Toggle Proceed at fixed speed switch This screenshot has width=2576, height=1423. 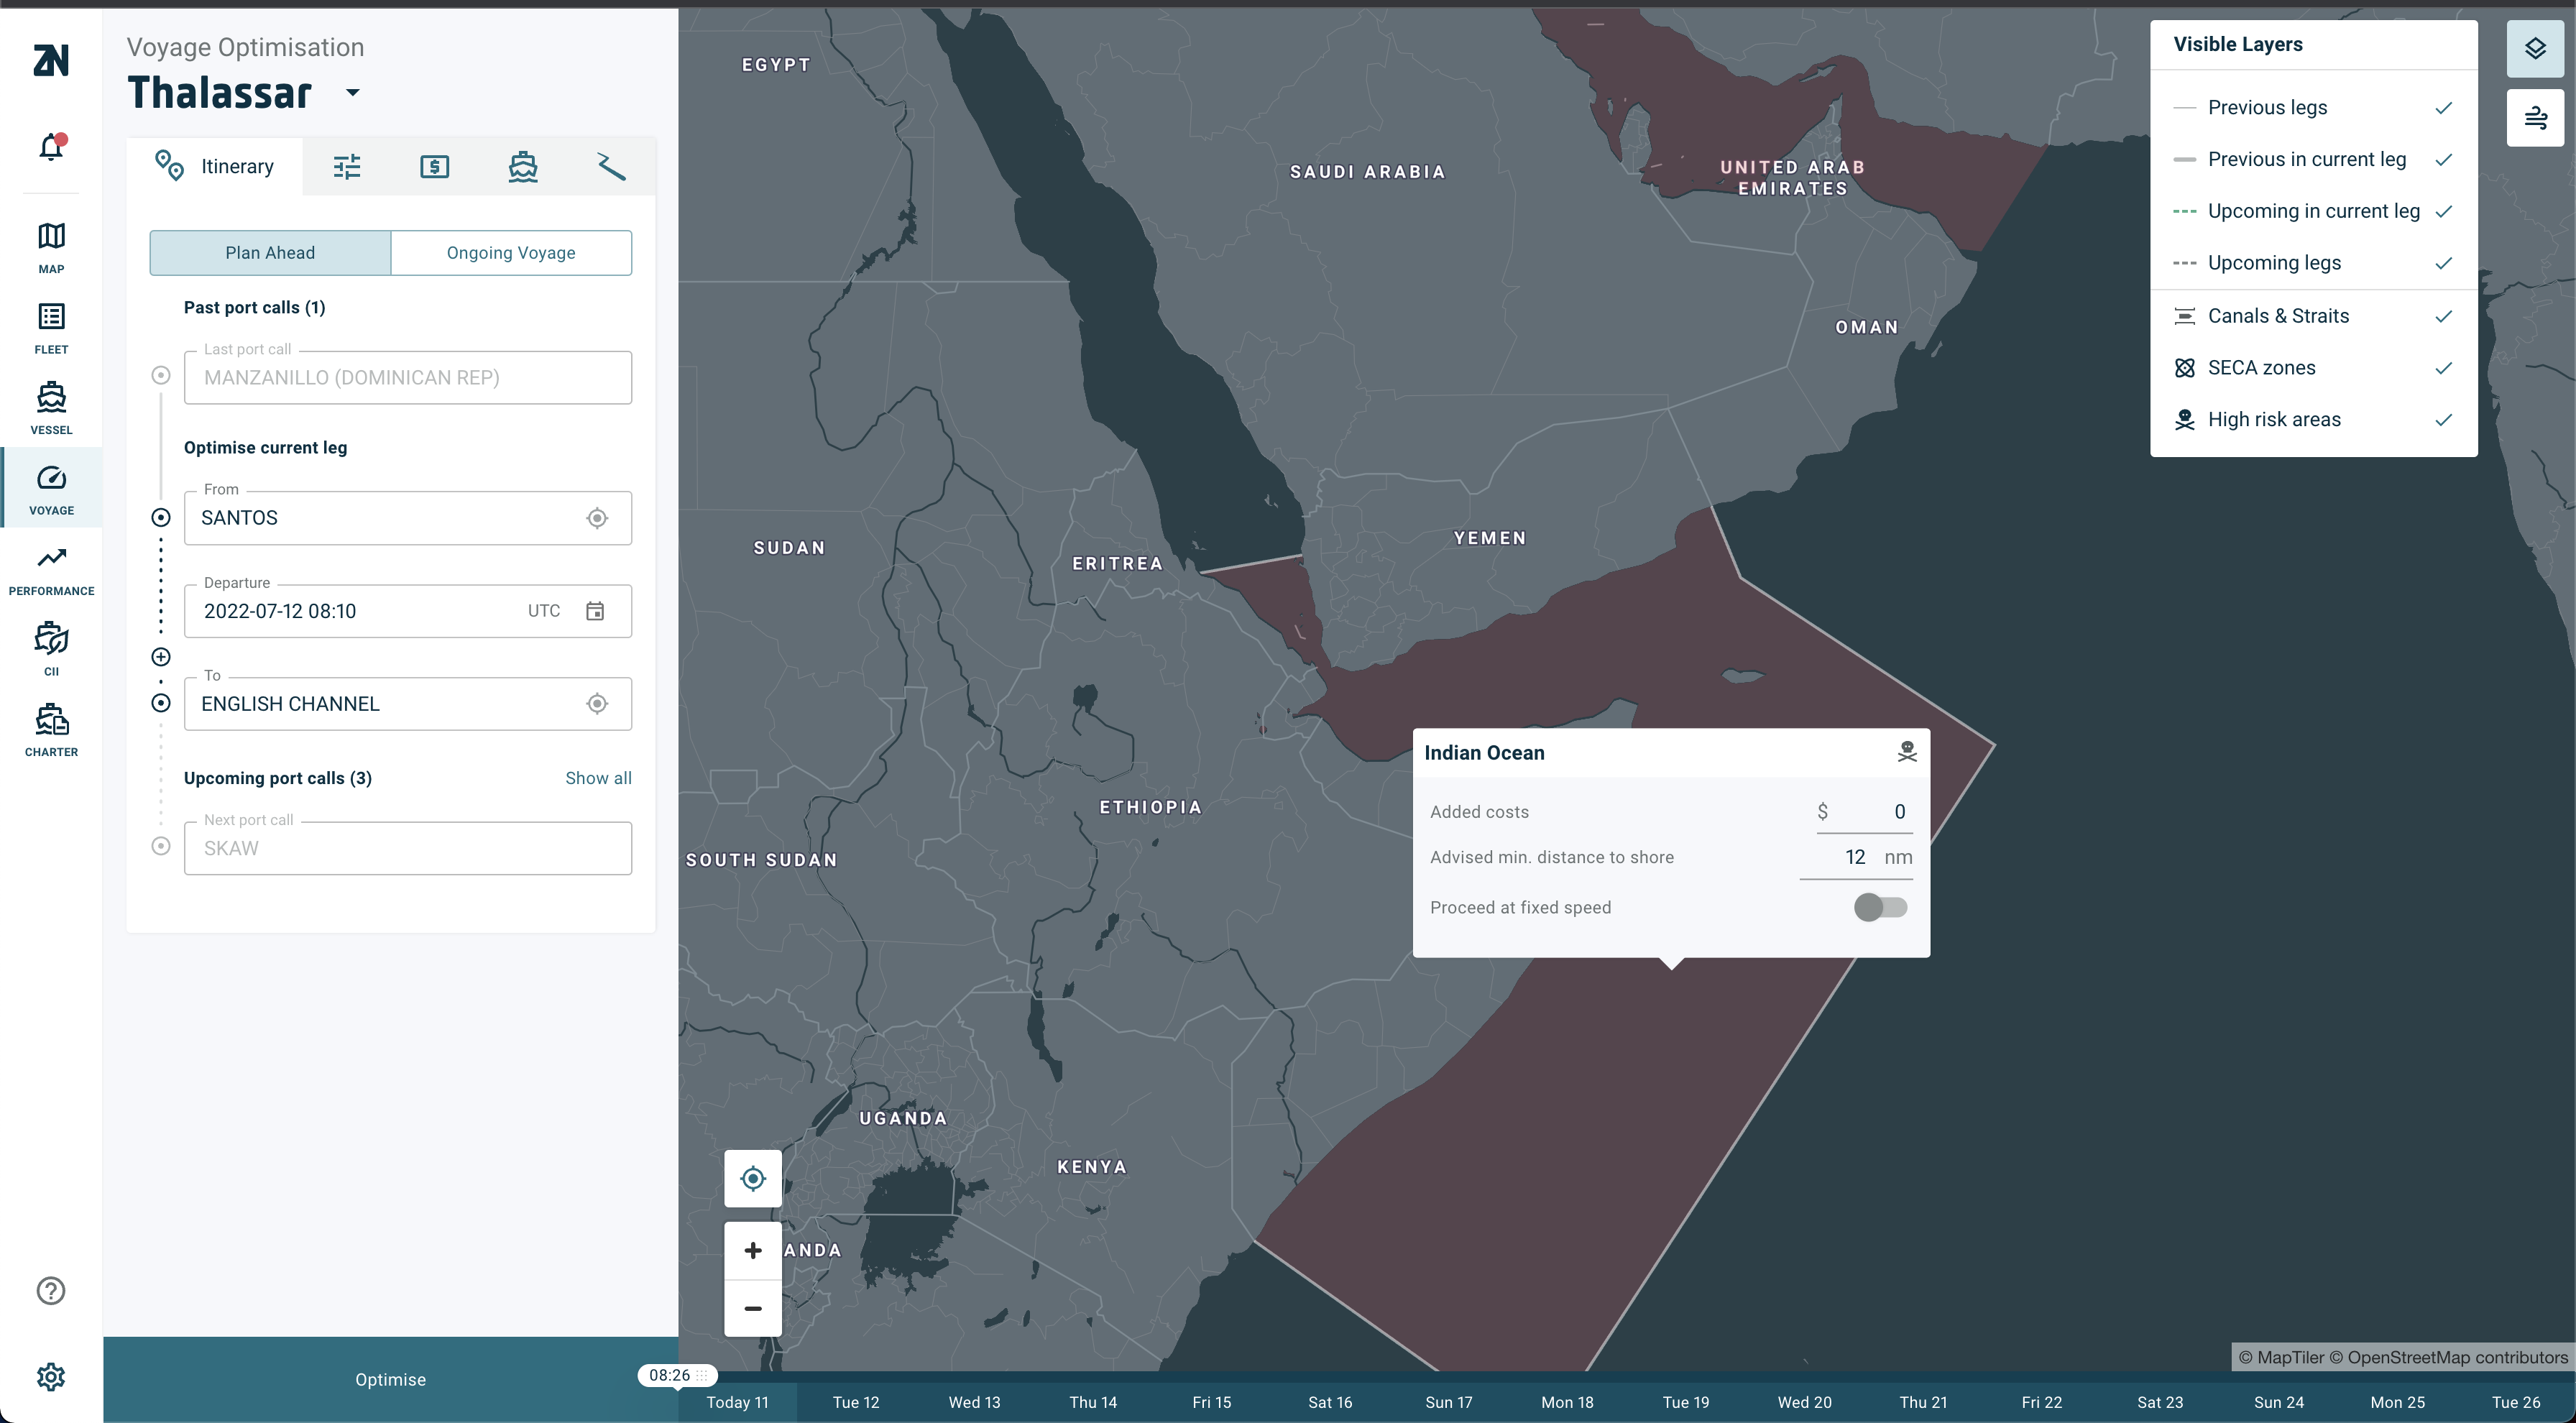point(1880,907)
